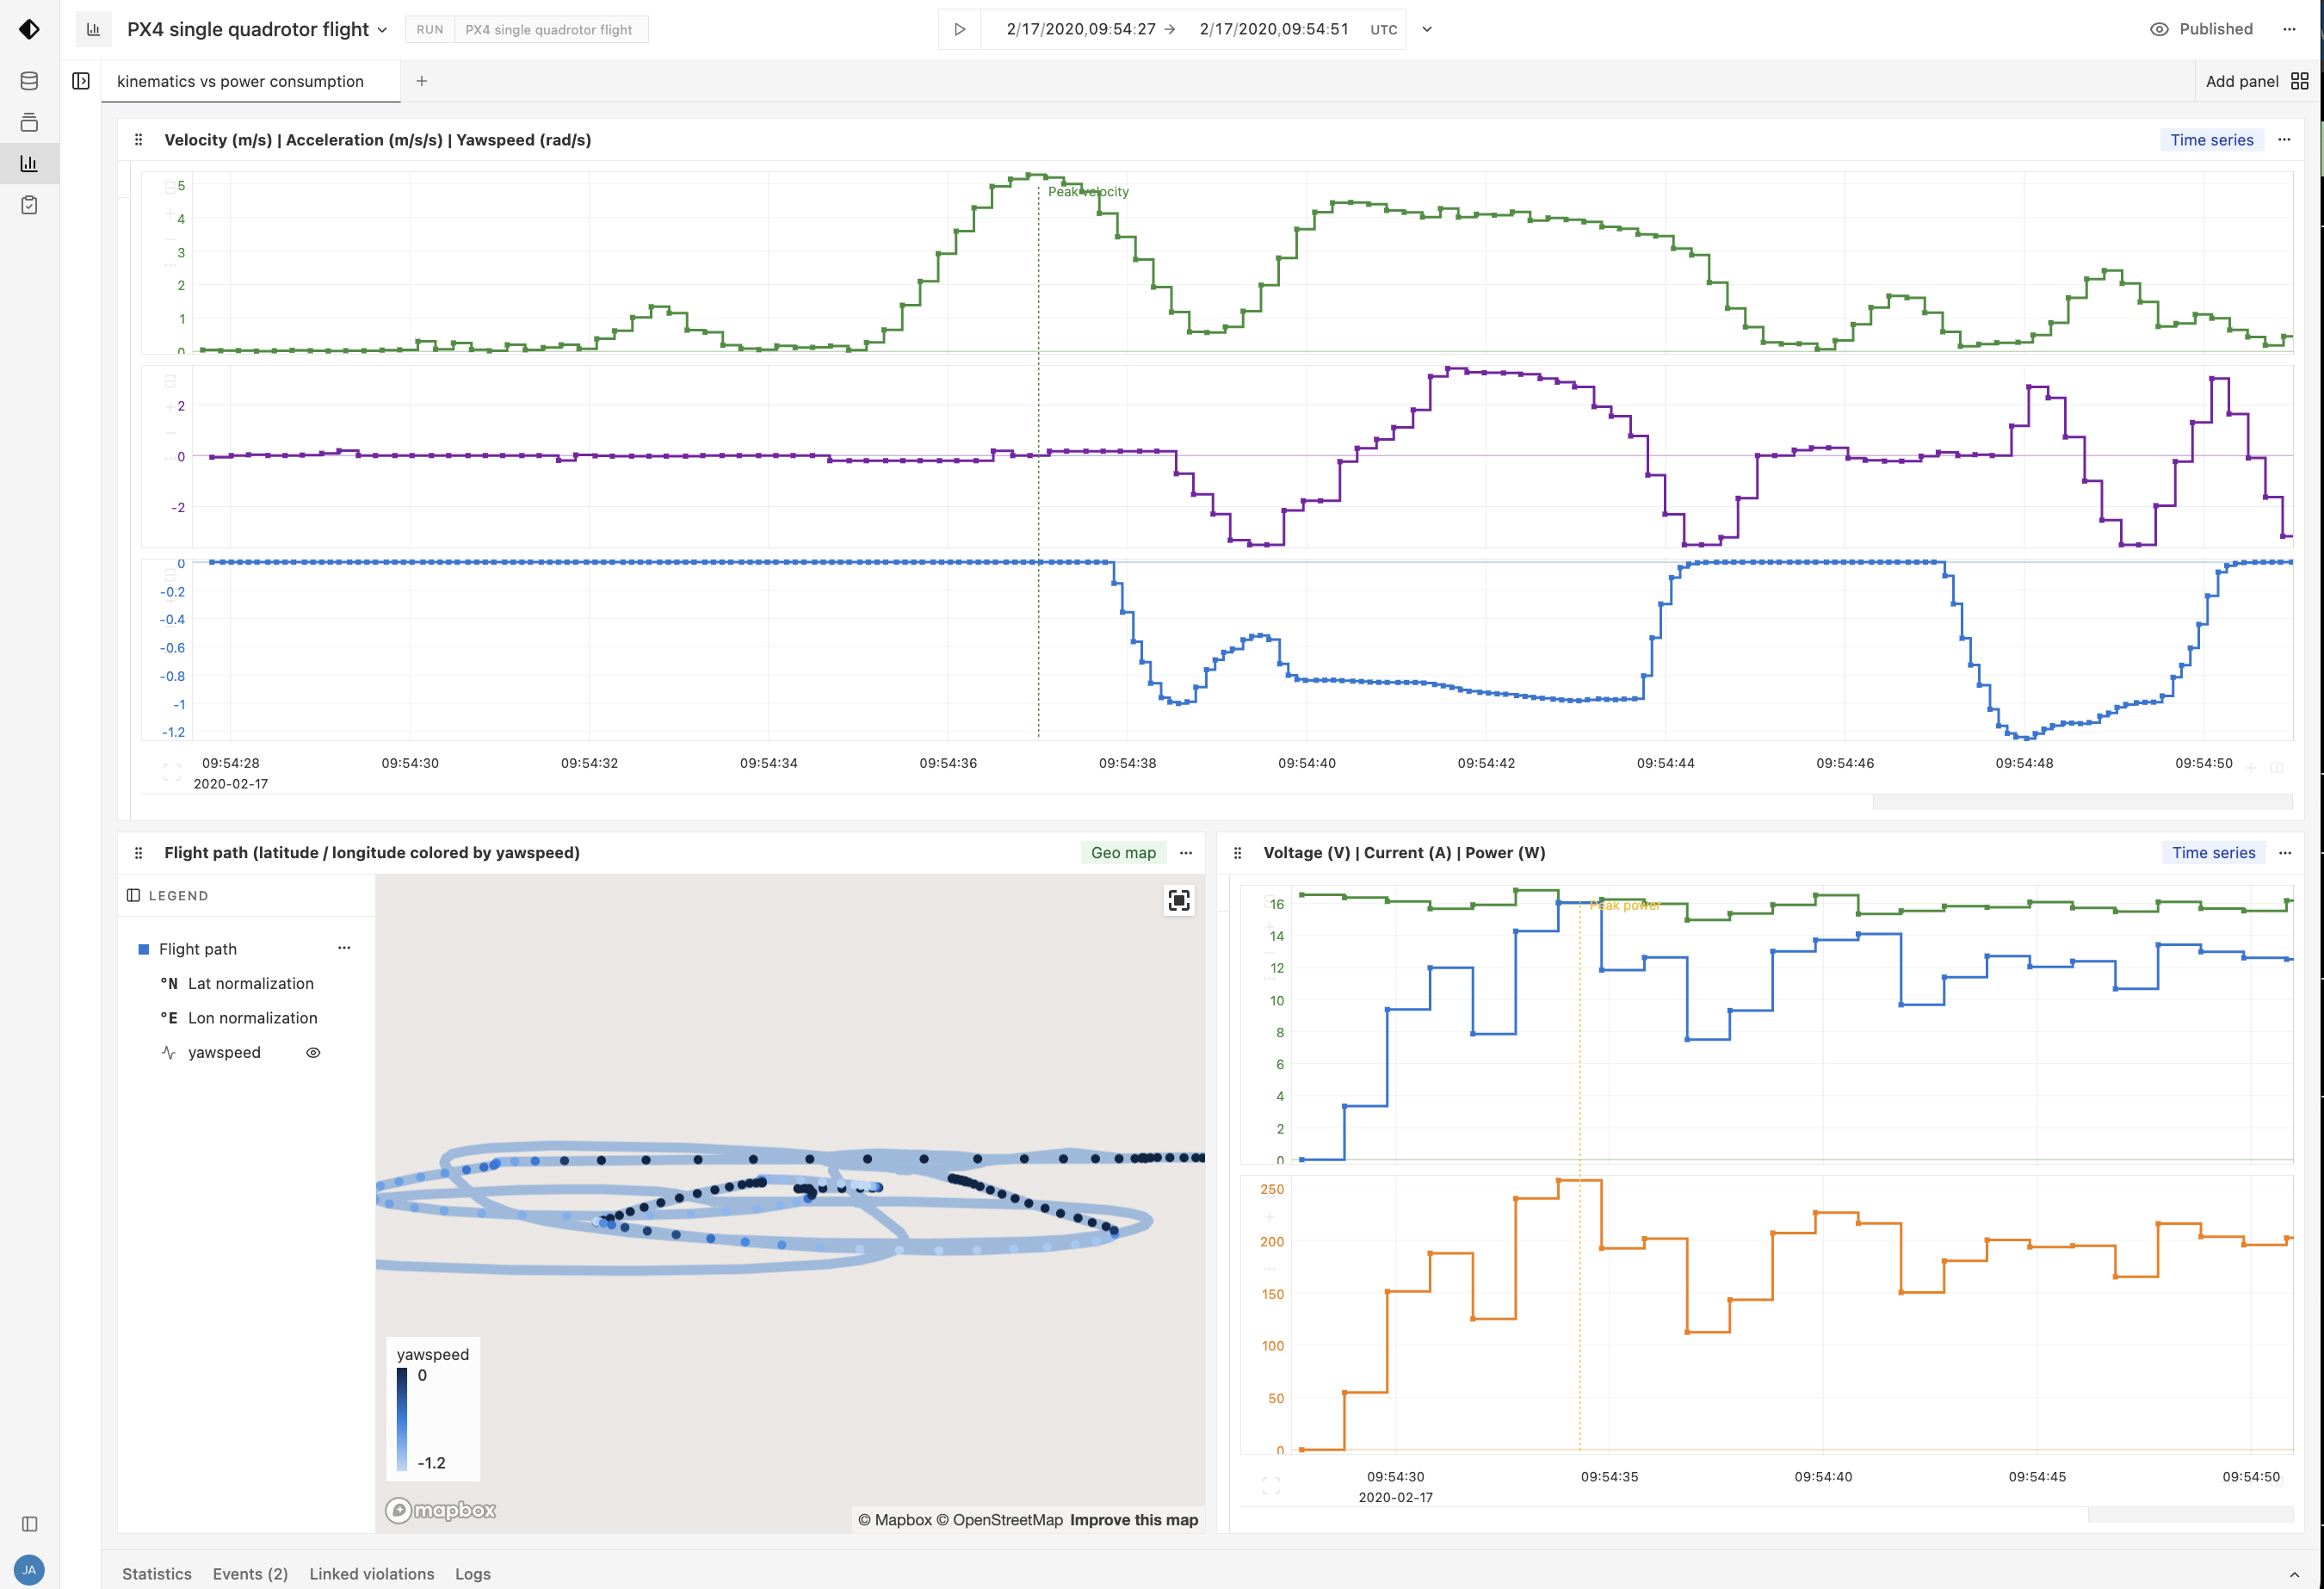2324x1589 pixels.
Task: Select the kinematics vs power consumption tab
Action: (x=240, y=81)
